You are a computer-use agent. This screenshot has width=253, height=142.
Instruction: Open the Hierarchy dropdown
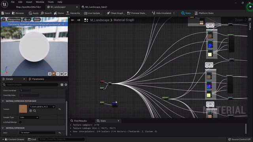click(74, 13)
